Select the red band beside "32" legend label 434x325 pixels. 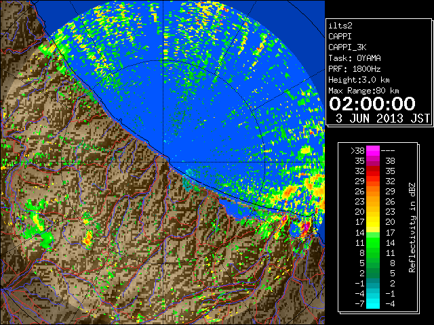tap(373, 171)
